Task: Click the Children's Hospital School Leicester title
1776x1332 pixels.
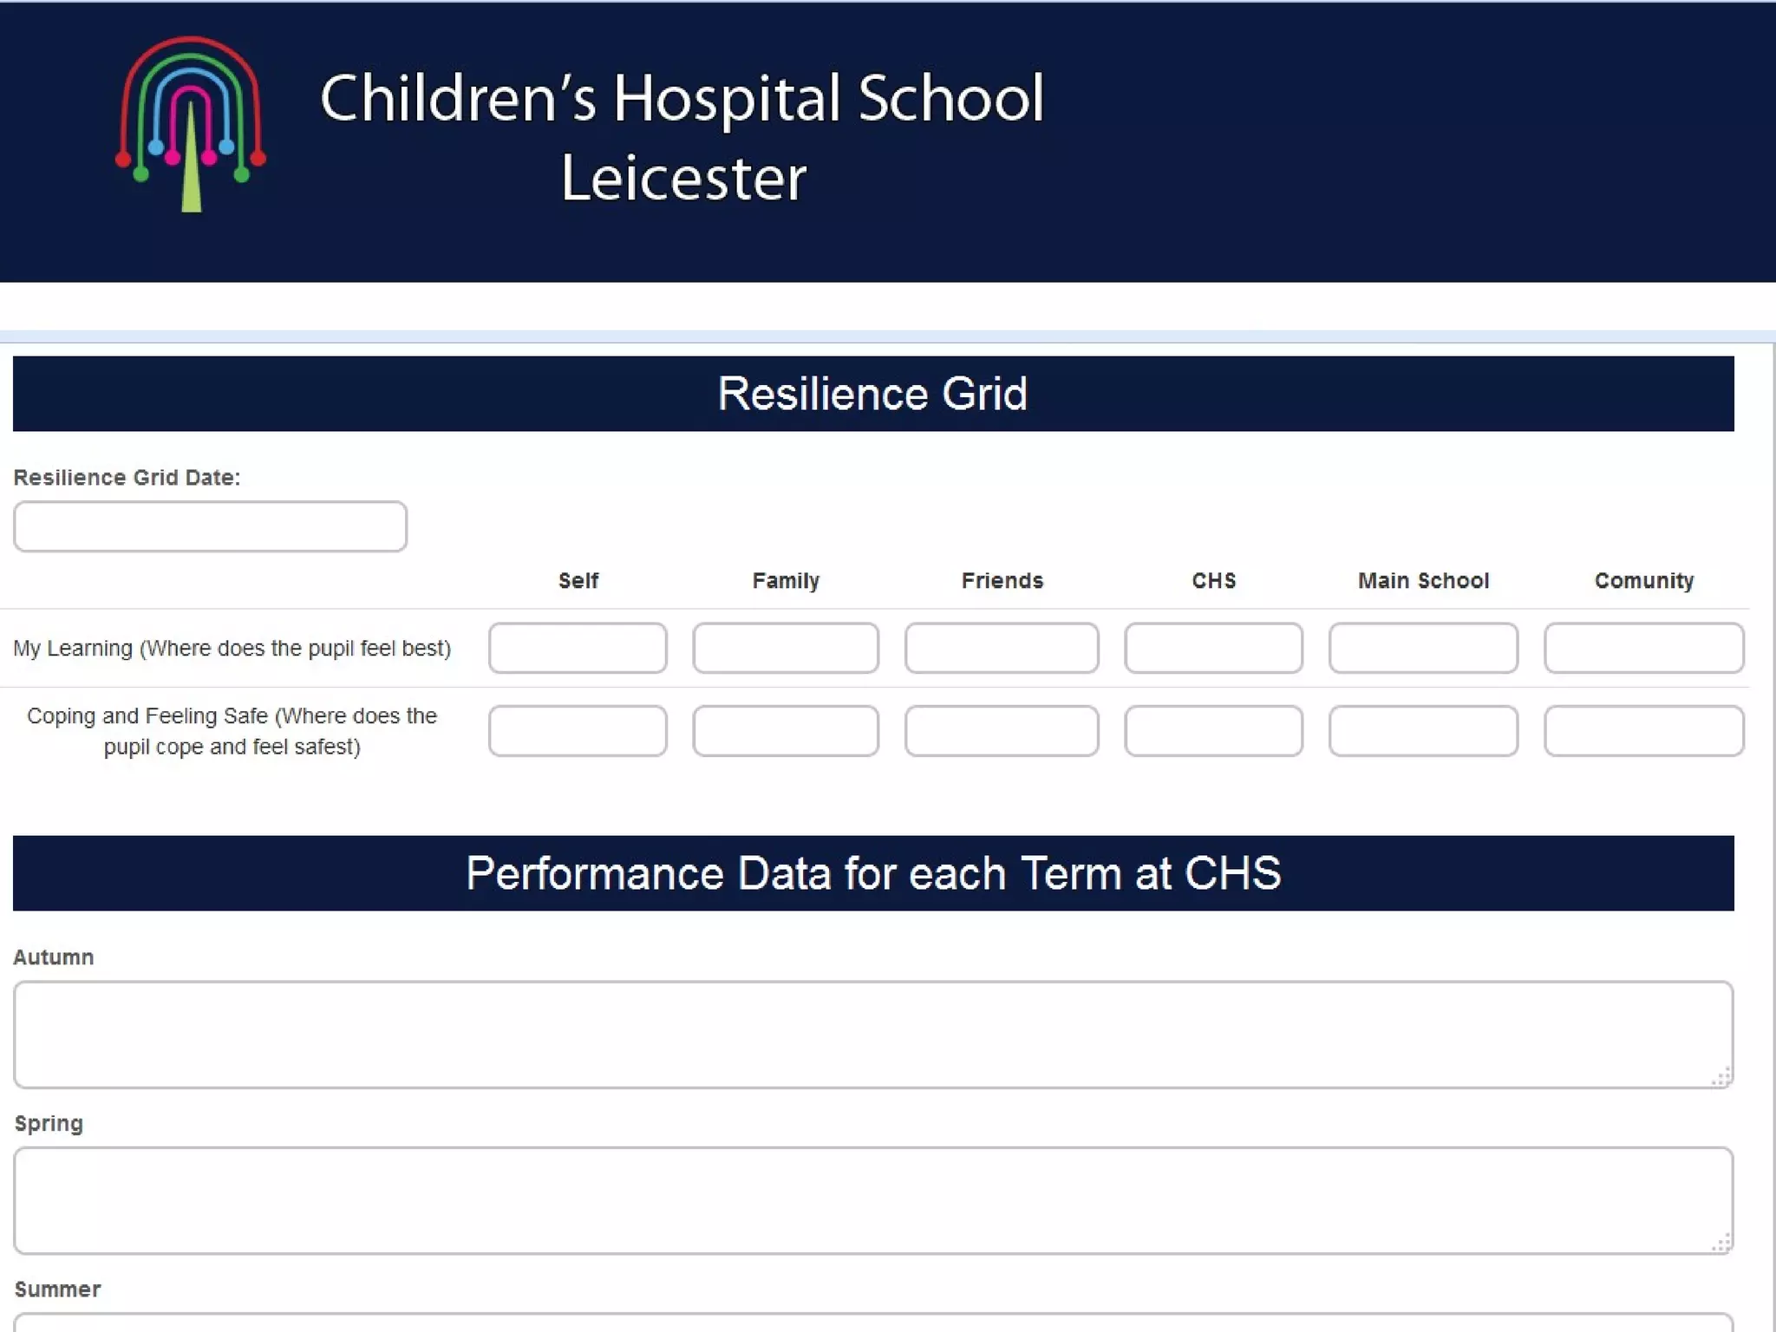Action: tap(682, 137)
